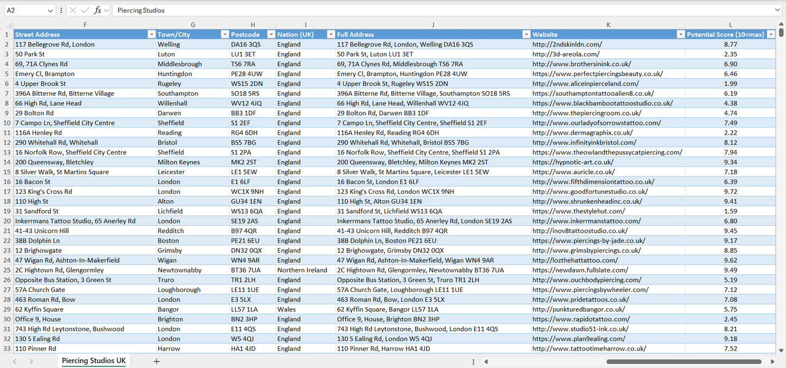Open the Street Address filter dropdown

tap(151, 35)
